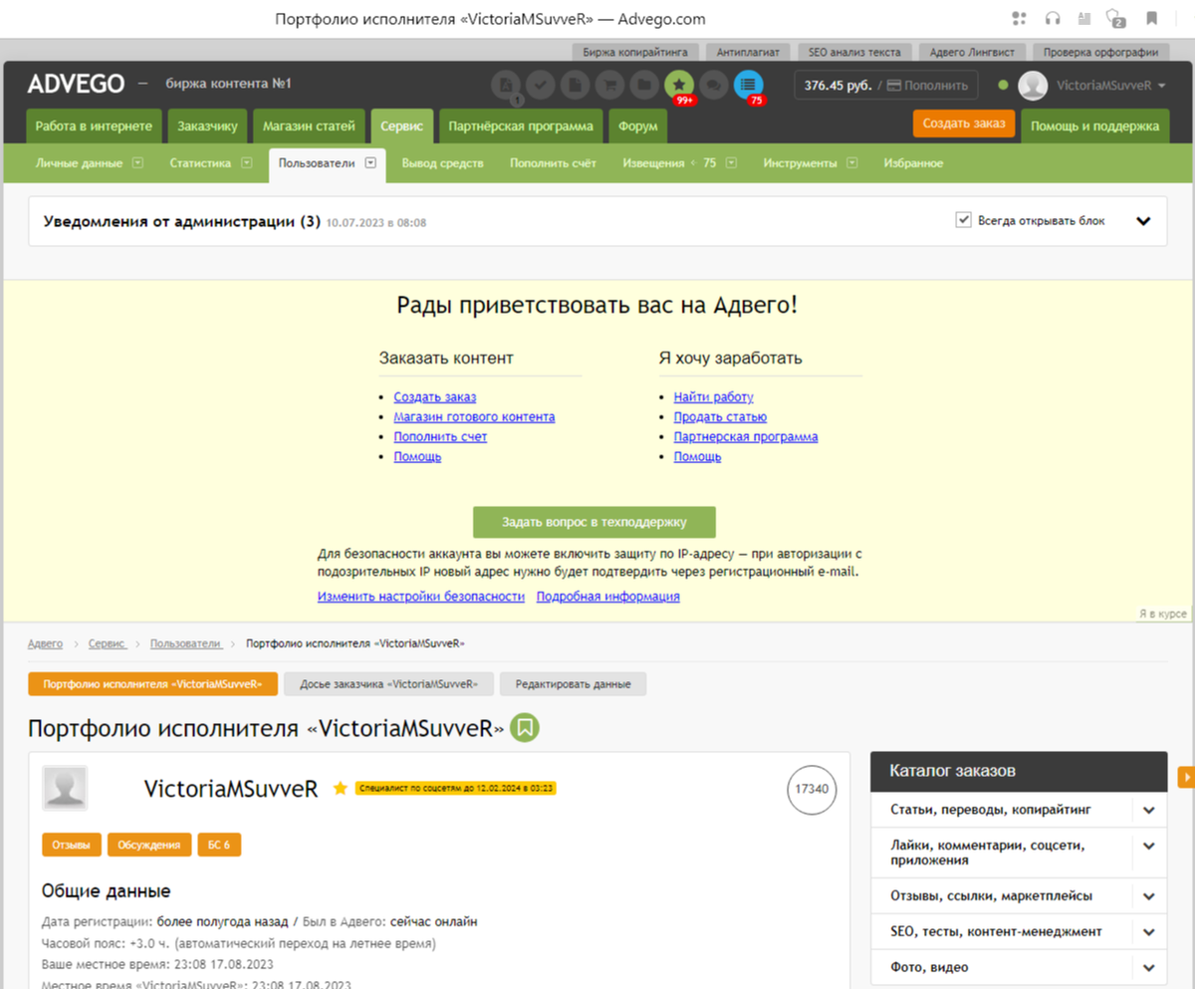The image size is (1195, 989).
Task: Click the gray checkmark circle icon
Action: click(x=541, y=86)
